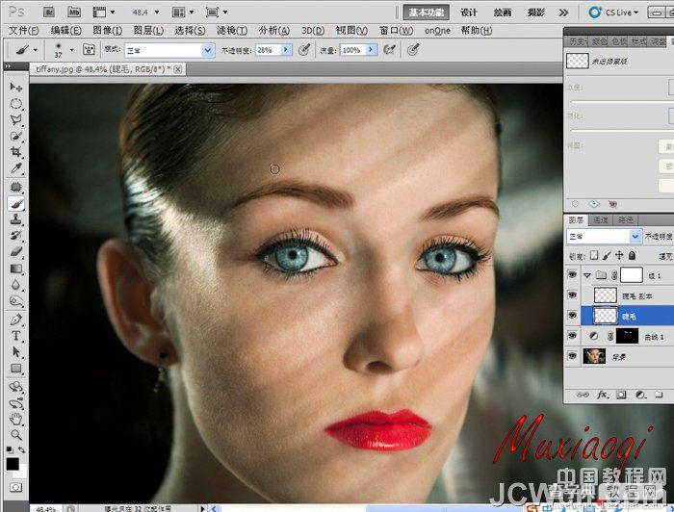Open the 图层(L) menu
The height and width of the screenshot is (512, 674).
tap(148, 31)
